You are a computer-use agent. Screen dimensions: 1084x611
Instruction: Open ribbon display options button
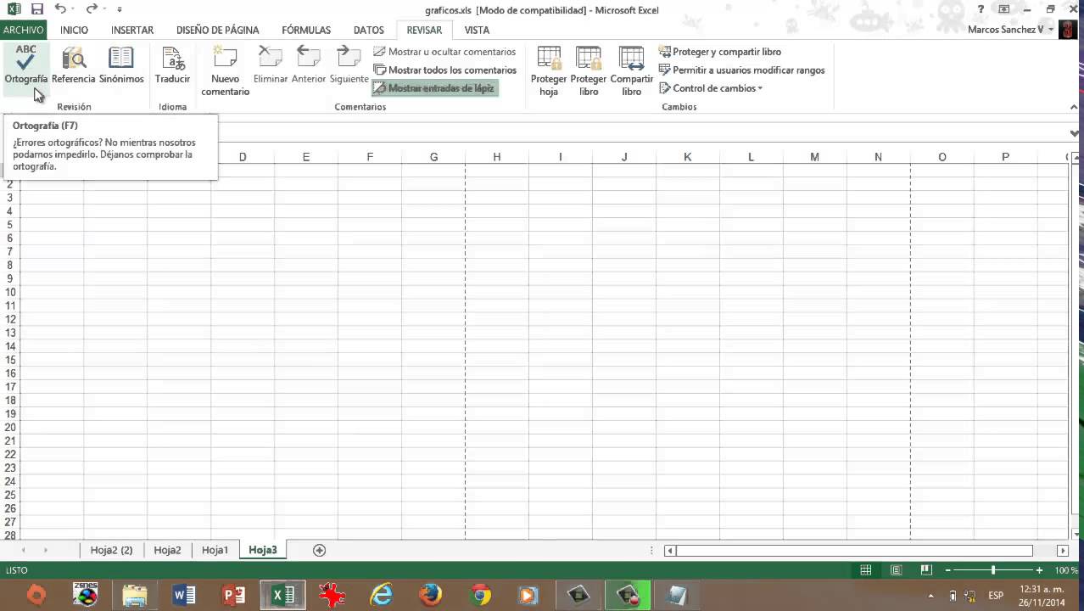tap(1004, 9)
